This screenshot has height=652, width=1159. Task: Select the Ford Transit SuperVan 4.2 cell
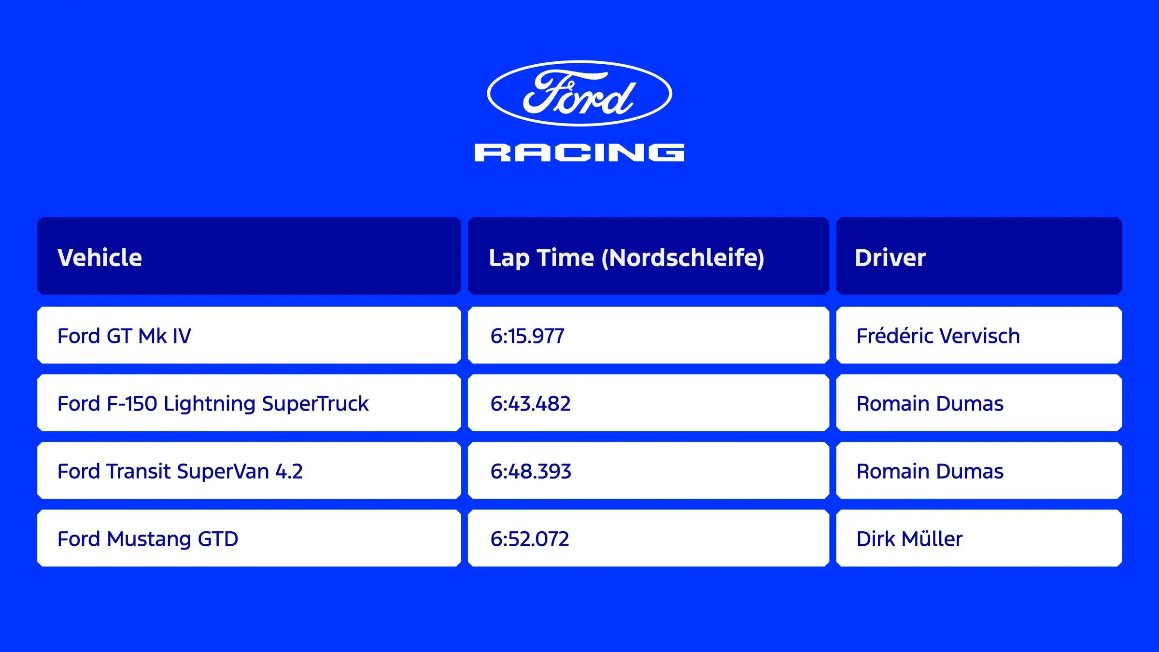click(x=180, y=471)
